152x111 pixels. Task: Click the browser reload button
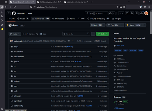click(15, 7)
